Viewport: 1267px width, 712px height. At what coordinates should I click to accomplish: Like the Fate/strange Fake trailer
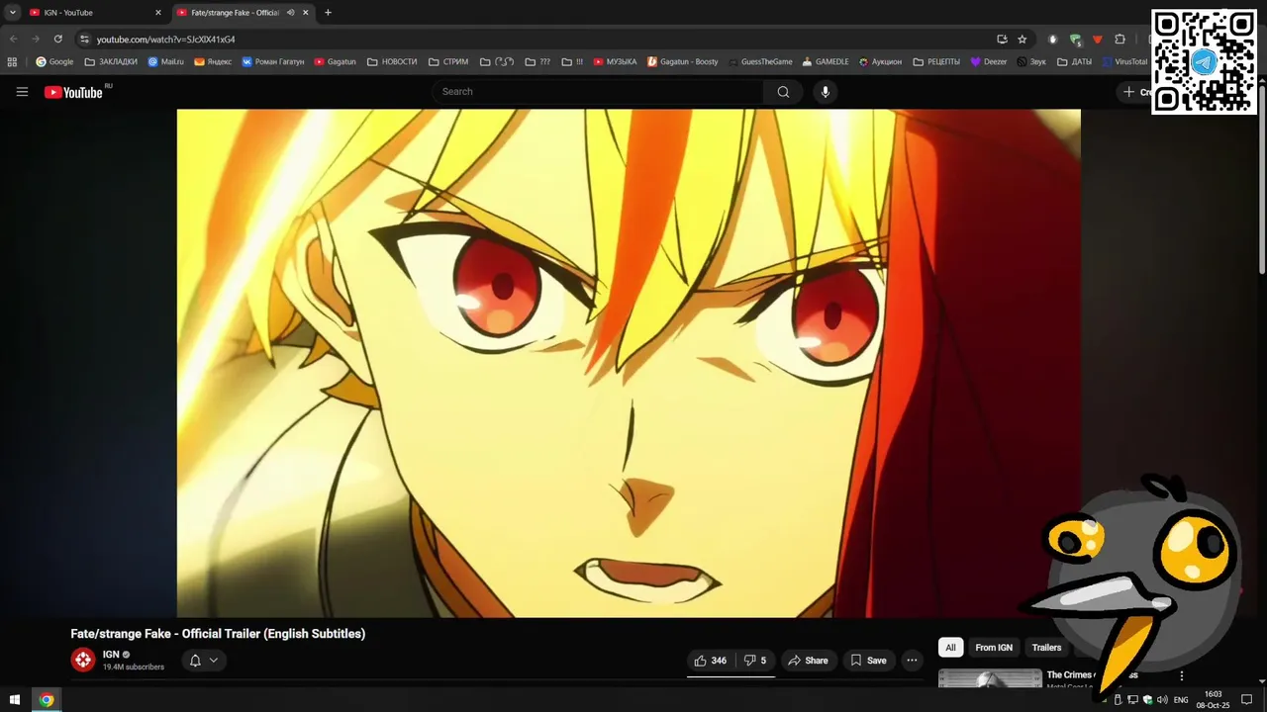click(711, 661)
